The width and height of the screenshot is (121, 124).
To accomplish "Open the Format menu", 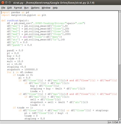I will point(18,8).
